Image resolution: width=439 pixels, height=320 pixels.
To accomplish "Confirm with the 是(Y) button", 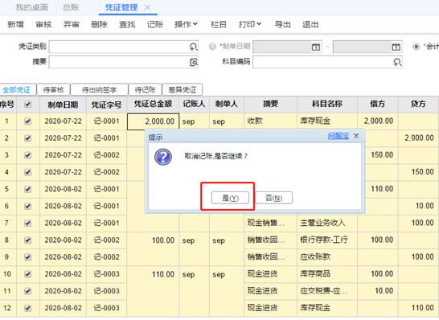I will click(x=230, y=198).
